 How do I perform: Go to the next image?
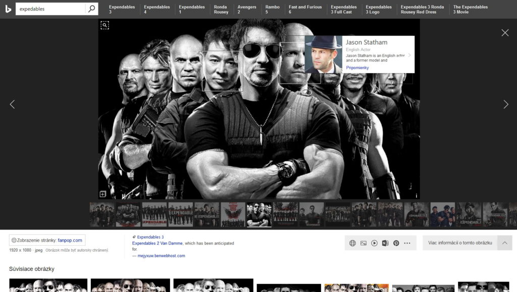[x=505, y=104]
